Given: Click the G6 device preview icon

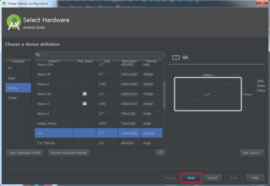Looking at the screenshot, I should pos(176,57).
